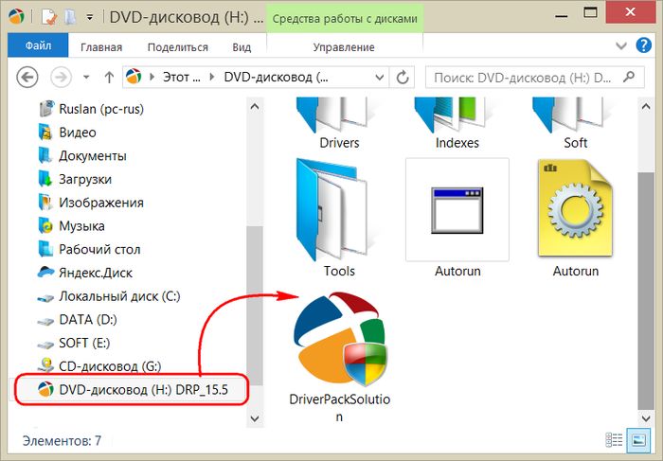This screenshot has width=663, height=461.
Task: Refresh the current folder view
Action: pyautogui.click(x=403, y=77)
